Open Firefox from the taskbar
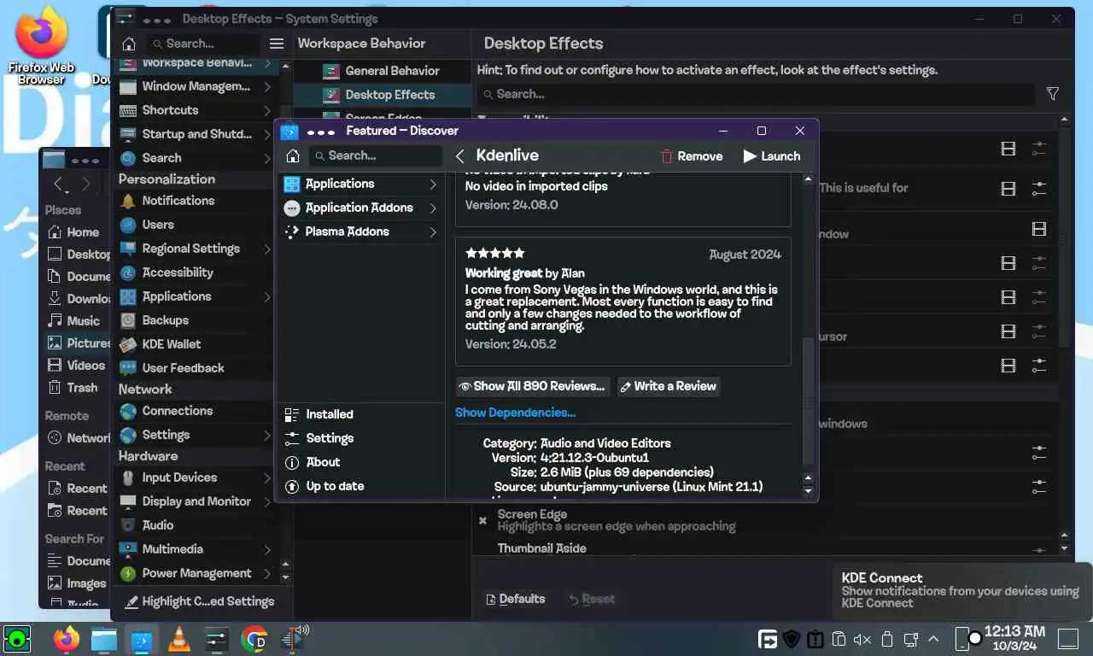Viewport: 1093px width, 656px height. [66, 639]
